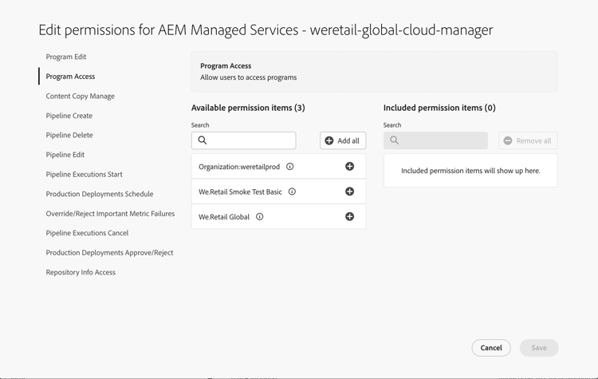Image resolution: width=598 pixels, height=379 pixels.
Task: Click the Remove all button
Action: tap(528, 140)
